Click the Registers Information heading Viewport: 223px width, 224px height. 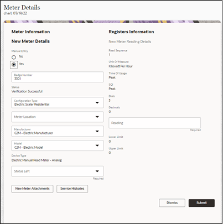coord(131,32)
